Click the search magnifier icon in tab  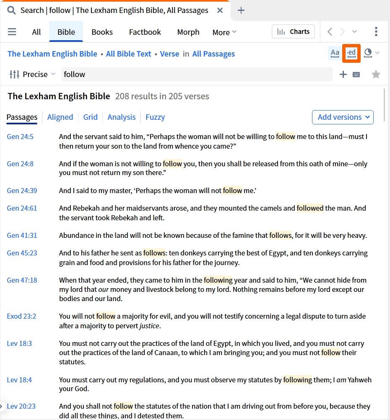11,10
